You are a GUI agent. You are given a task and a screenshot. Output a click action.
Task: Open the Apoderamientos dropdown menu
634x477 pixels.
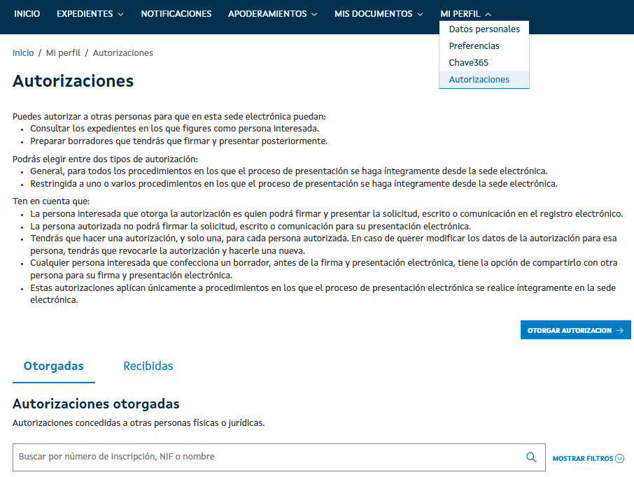[272, 14]
